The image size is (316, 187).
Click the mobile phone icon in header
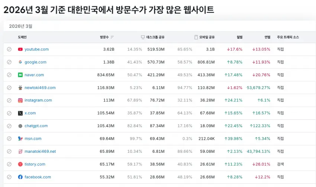click(x=196, y=37)
